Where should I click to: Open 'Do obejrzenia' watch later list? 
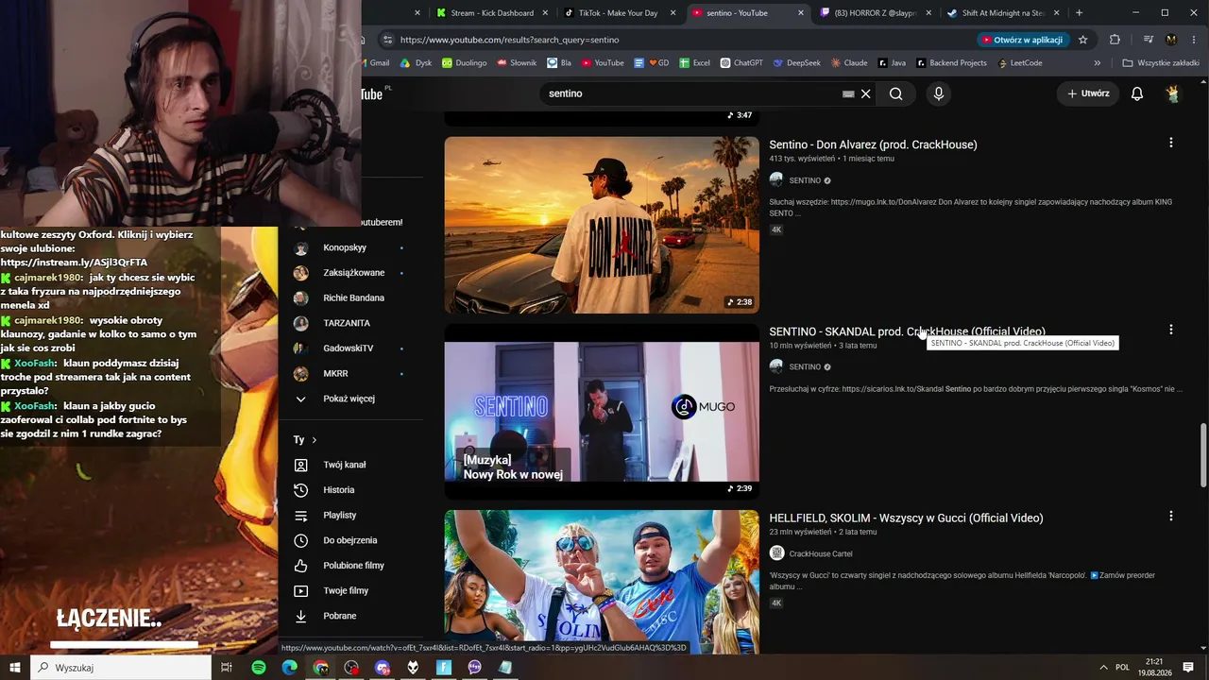pos(335,540)
